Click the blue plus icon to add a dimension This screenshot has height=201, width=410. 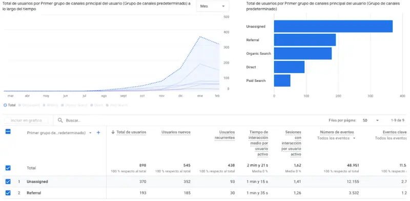coord(98,133)
